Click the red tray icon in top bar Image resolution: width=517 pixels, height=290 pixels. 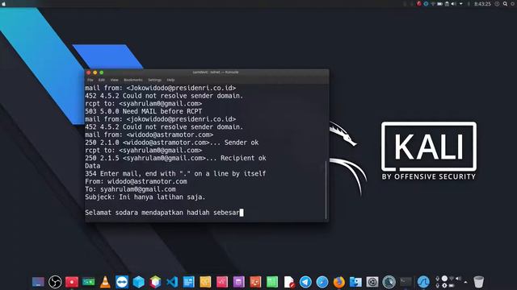tap(418, 3)
